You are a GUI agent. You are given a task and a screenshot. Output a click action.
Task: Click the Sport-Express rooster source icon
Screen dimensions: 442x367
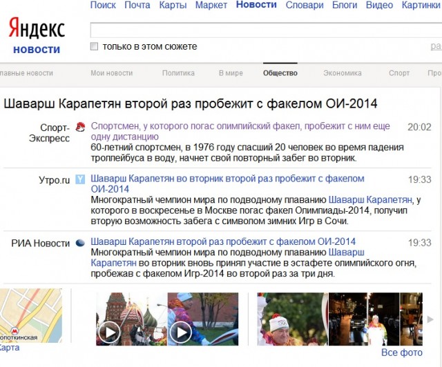coord(80,128)
